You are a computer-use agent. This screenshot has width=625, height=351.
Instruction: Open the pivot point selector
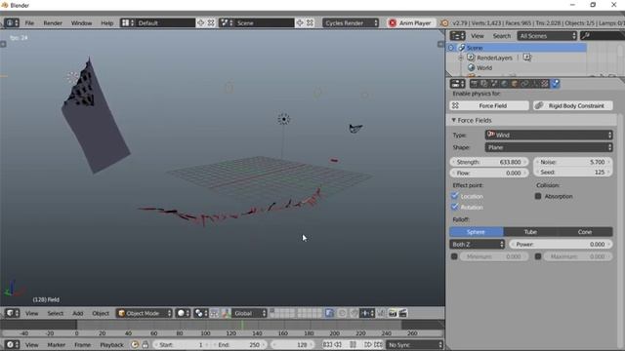click(200, 313)
